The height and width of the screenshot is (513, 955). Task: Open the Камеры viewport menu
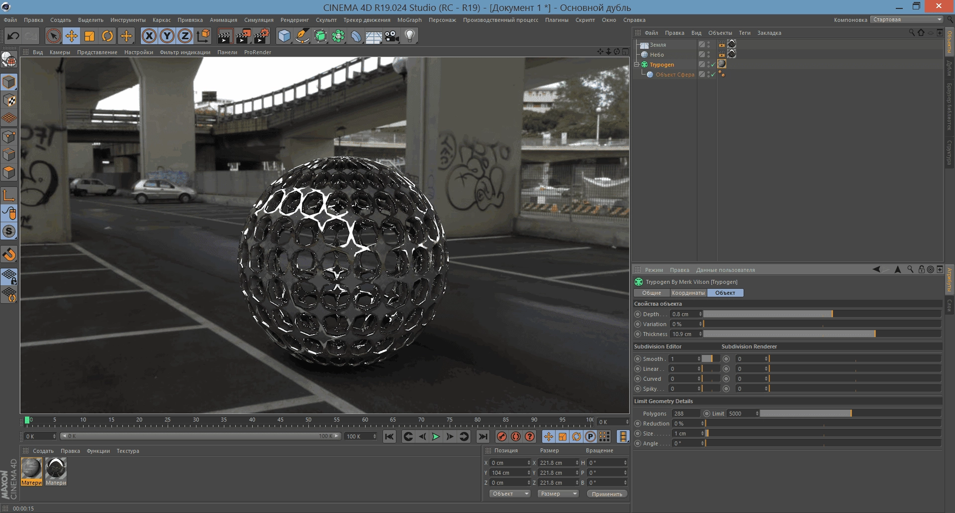coord(60,52)
